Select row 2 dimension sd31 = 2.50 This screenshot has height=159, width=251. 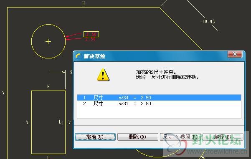pyautogui.click(x=159, y=103)
